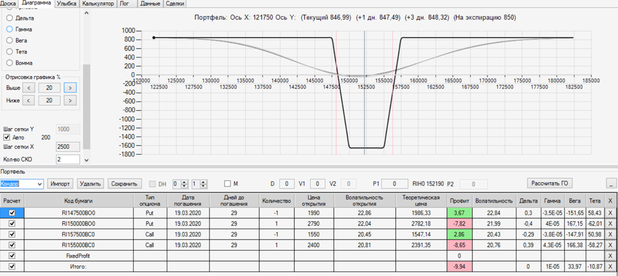Select the Тета radio option
The width and height of the screenshot is (618, 276).
point(10,52)
